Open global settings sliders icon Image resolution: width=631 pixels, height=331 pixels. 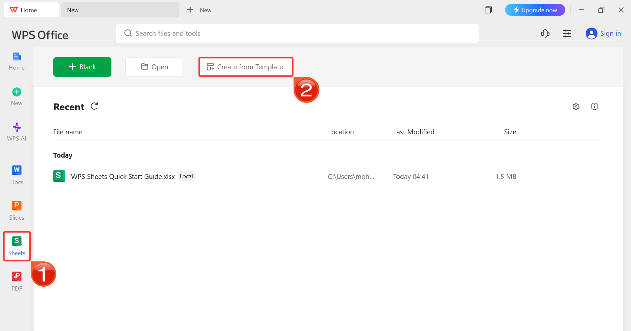tap(567, 33)
